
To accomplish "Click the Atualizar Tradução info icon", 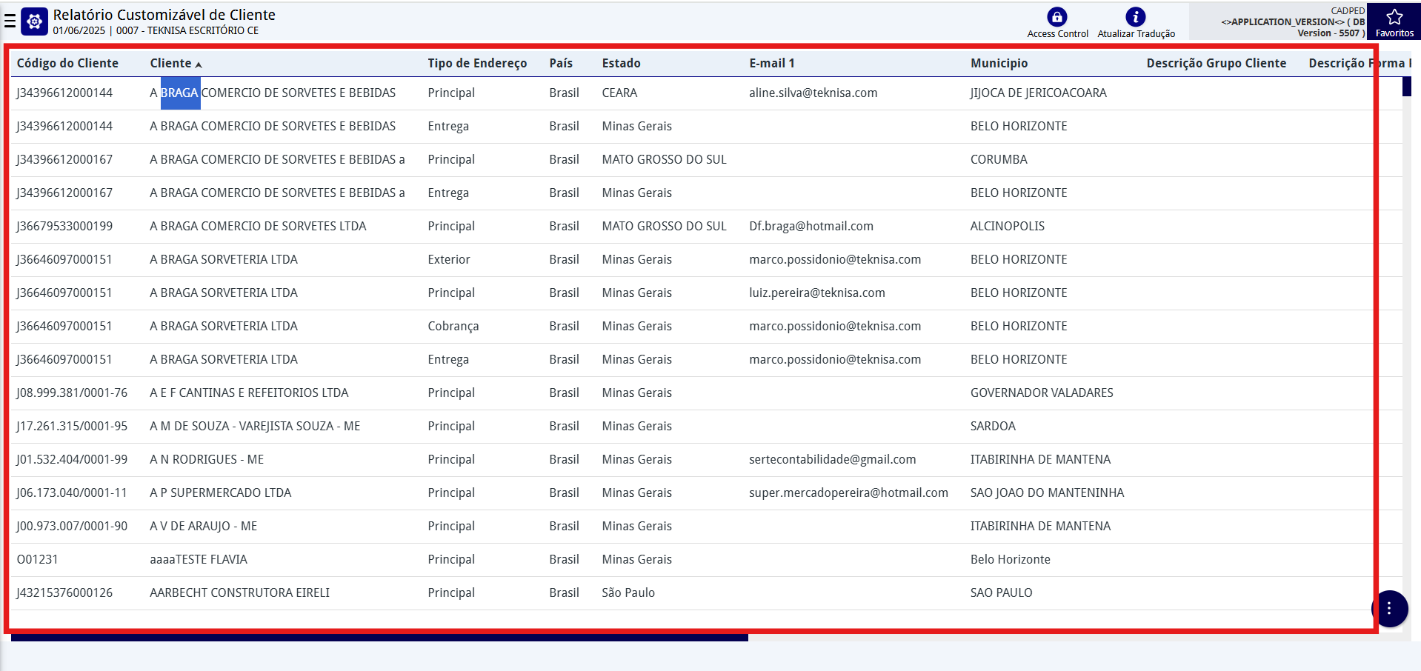I will (x=1135, y=17).
